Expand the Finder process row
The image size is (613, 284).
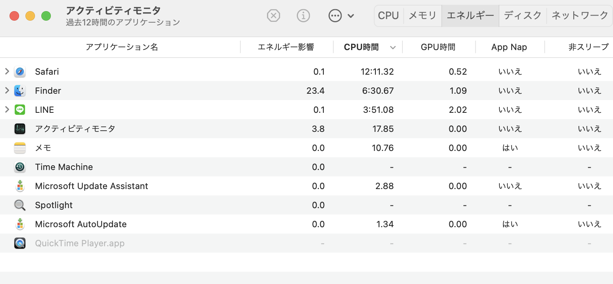tap(7, 91)
